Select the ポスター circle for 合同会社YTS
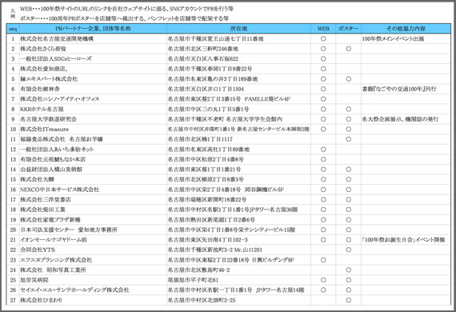 click(348, 250)
